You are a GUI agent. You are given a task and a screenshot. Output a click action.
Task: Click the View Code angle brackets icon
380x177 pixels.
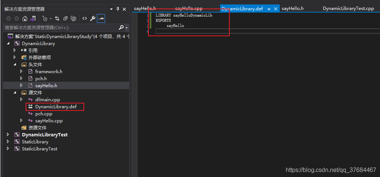84,18
